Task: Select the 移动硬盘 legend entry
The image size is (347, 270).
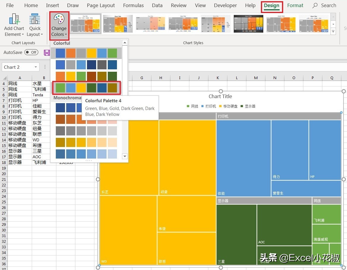Action: point(228,106)
